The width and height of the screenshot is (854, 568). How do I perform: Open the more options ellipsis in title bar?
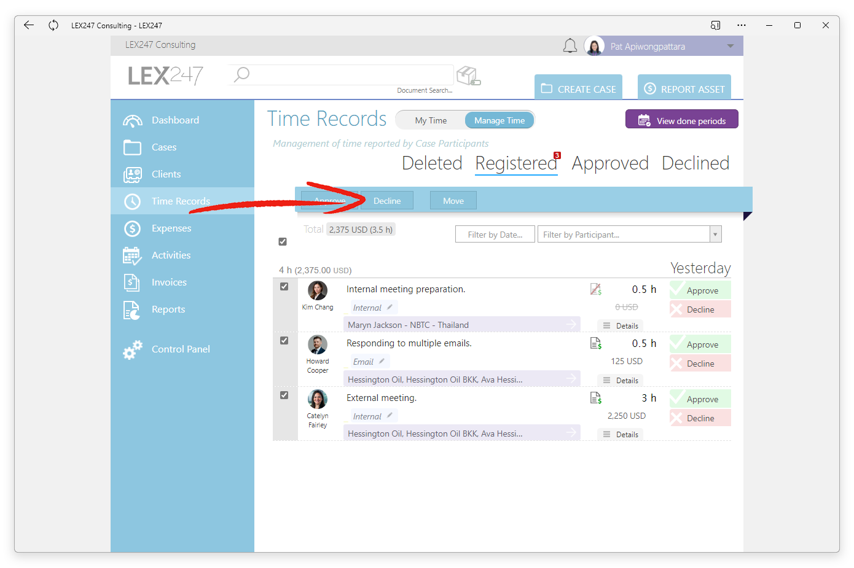tap(742, 25)
